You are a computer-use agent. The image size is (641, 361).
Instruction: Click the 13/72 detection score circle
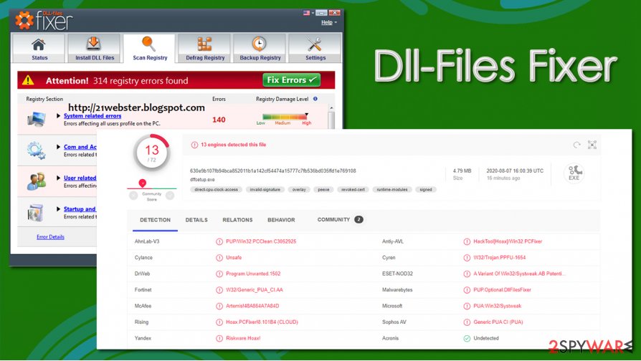point(152,153)
